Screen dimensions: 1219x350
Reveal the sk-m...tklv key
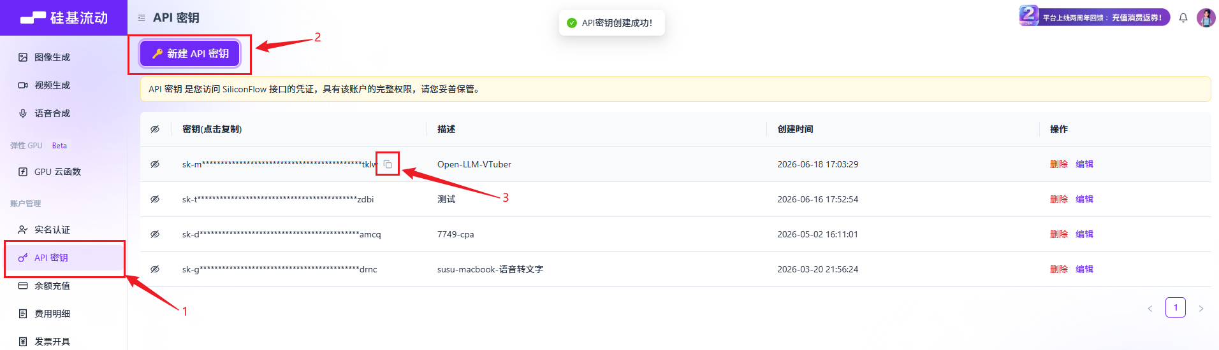(x=155, y=164)
